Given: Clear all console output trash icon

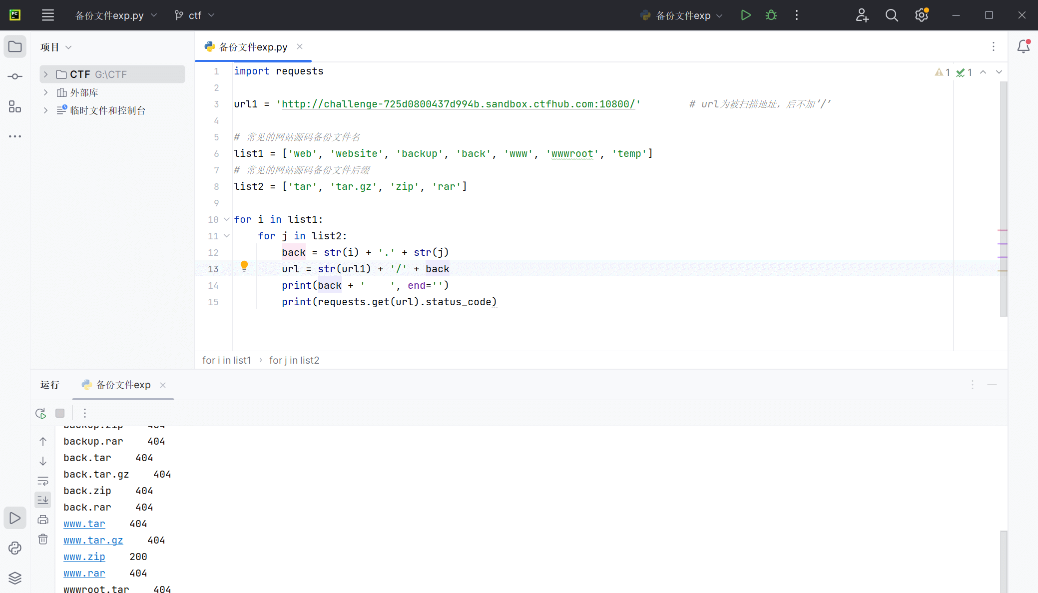Looking at the screenshot, I should (x=43, y=539).
